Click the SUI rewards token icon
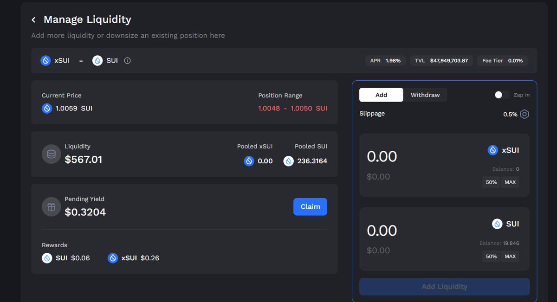The width and height of the screenshot is (557, 302). coord(47,258)
